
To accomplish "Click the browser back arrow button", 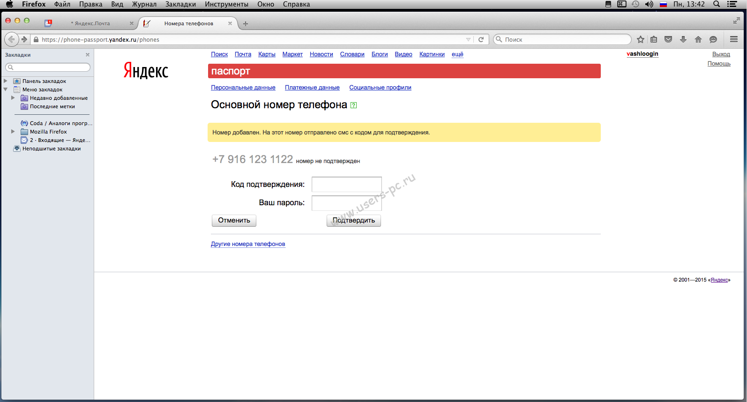I will (12, 39).
